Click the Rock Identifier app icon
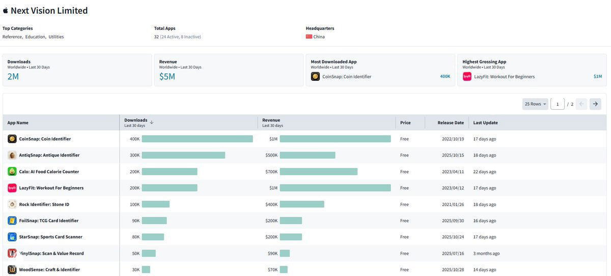Image resolution: width=611 pixels, height=276 pixels. point(12,204)
